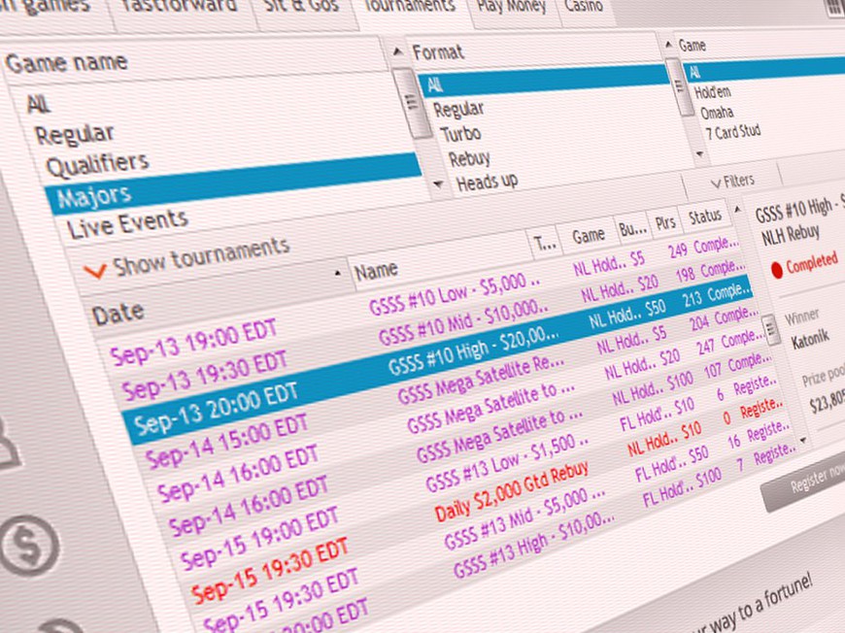
Task: Filter Game by Omaha
Action: pos(717,113)
